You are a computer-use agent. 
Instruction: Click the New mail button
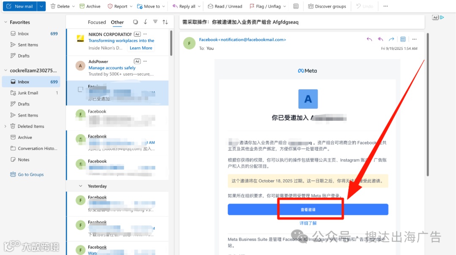(x=20, y=6)
